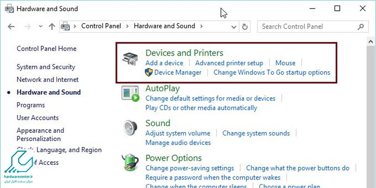Select Hardware and Sound breadcrumb
The image size is (376, 188).
[164, 26]
